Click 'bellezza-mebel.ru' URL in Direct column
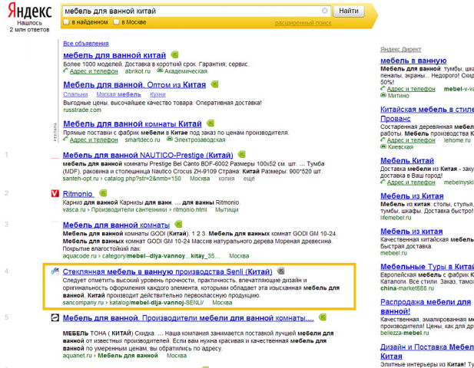Image resolution: width=474 pixels, height=368 pixels. pyautogui.click(x=404, y=333)
